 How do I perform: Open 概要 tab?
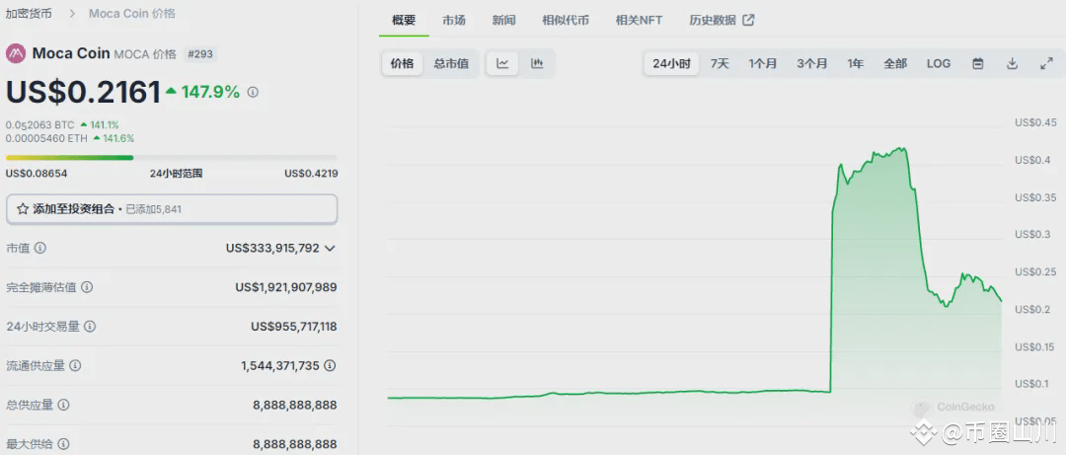click(x=404, y=21)
